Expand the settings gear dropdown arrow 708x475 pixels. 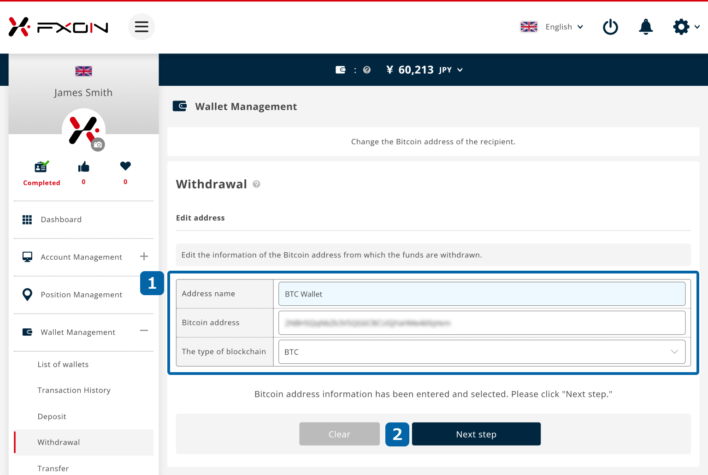coord(697,27)
